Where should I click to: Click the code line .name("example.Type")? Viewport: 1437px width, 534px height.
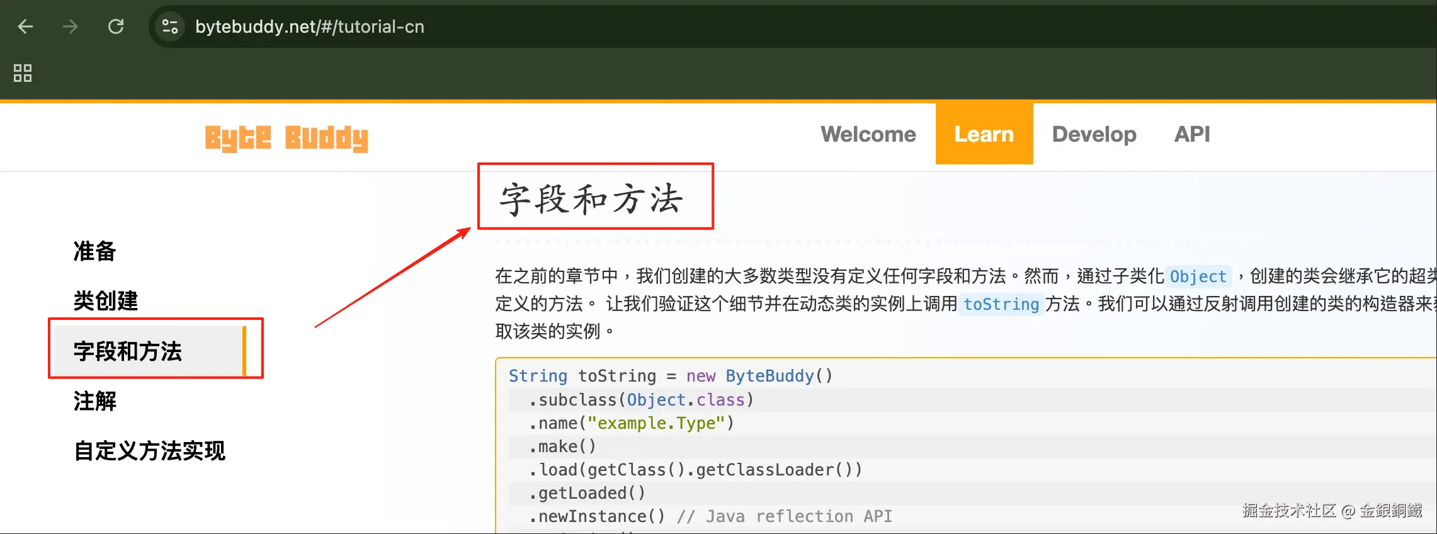point(631,423)
